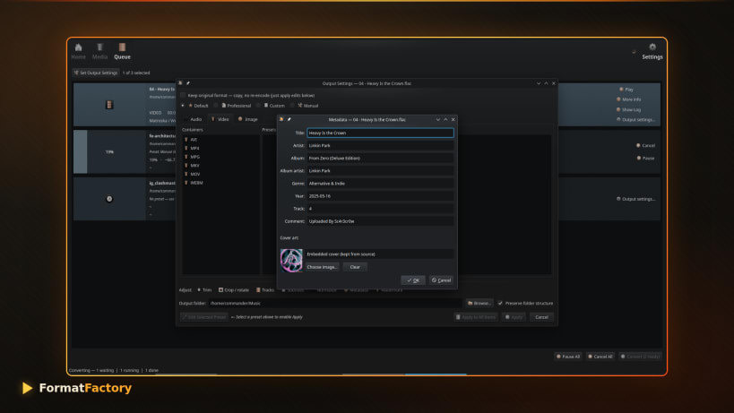
Task: Uncheck Preserve folder structure
Action: [500, 303]
